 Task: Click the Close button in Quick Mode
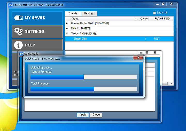[96, 115]
